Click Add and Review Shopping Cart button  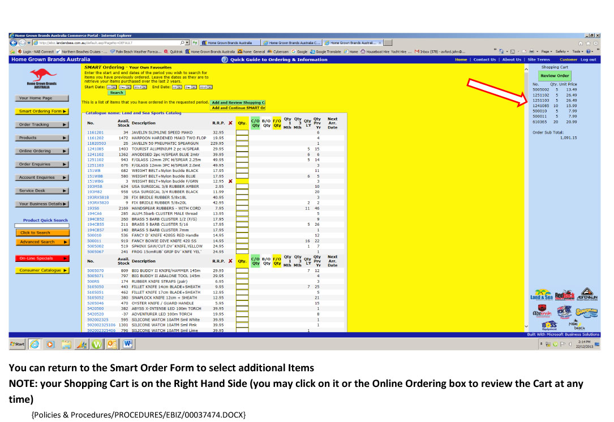click(237, 102)
